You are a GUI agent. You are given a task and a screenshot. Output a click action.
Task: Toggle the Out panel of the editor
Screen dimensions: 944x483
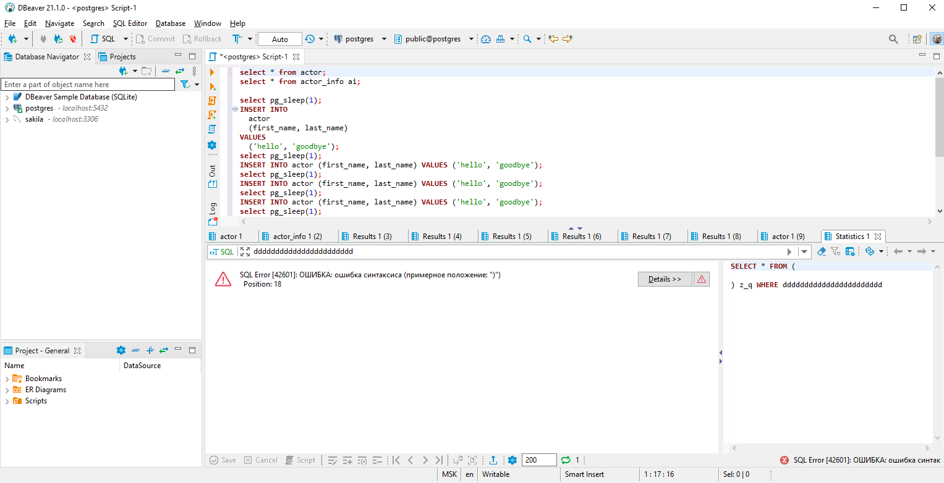[x=212, y=172]
